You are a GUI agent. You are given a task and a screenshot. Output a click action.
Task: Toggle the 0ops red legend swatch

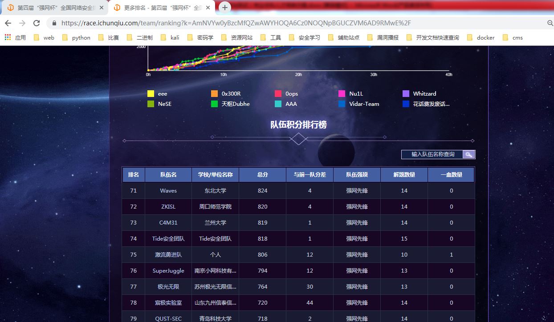click(x=278, y=94)
